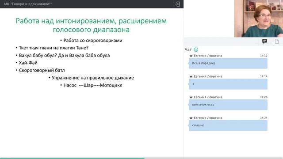Click the 'колпачок есть' chat message
The width and height of the screenshot is (283, 159).
tap(228, 105)
